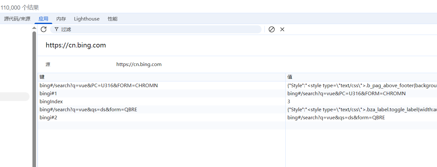Switch to the 源代码/来源 tab
The image size is (437, 167).
17,19
